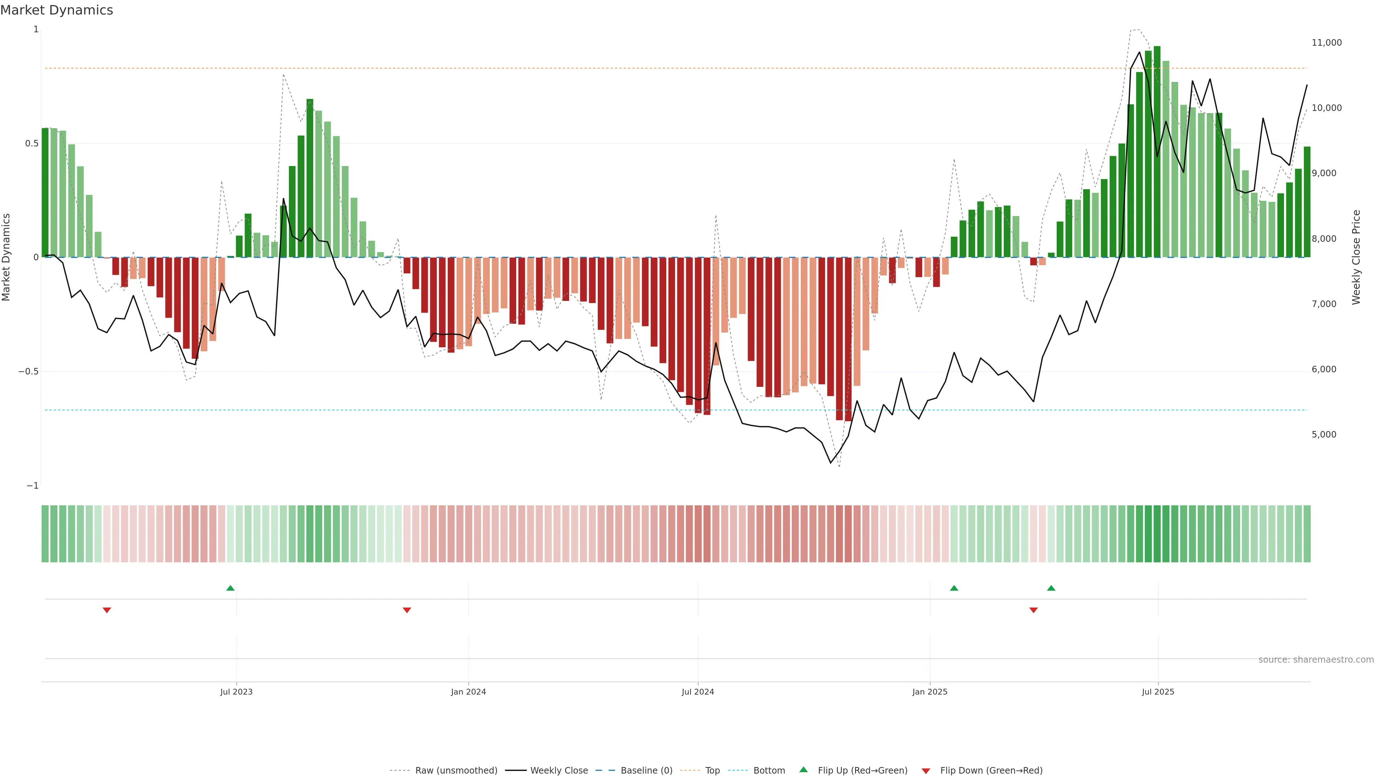Click the rightmost green flip-up triangle marker
This screenshot has width=1392, height=783.
tap(1051, 588)
